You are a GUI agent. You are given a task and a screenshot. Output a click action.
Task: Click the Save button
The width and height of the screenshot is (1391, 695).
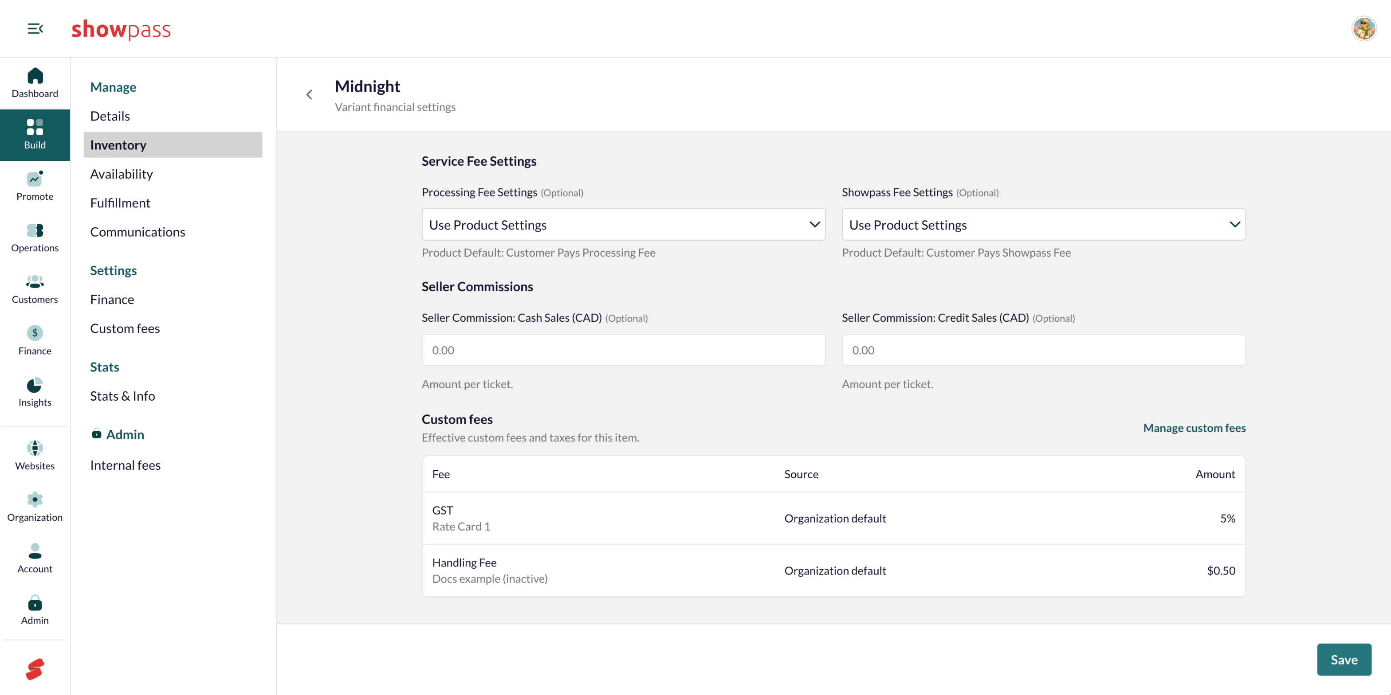coord(1344,660)
